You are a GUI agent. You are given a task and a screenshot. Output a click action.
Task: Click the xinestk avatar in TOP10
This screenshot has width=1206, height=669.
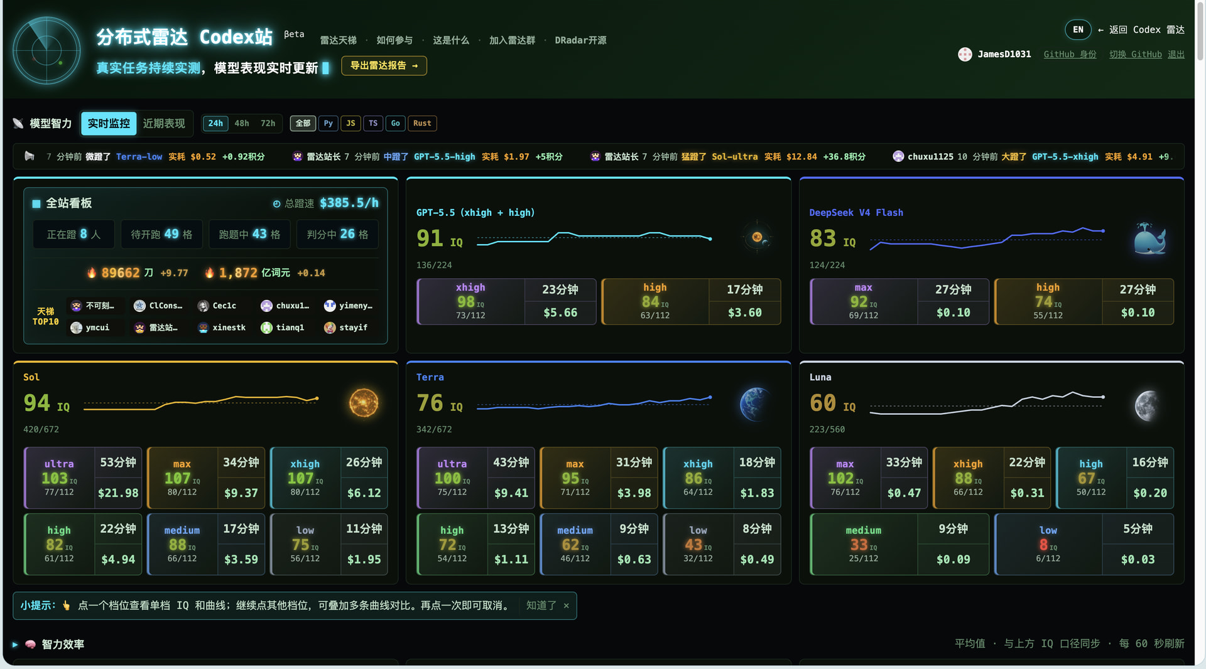pos(203,328)
